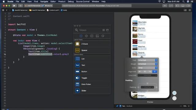
Task: Select the highlighted inherited alignment option
Action: [x=155, y=72]
